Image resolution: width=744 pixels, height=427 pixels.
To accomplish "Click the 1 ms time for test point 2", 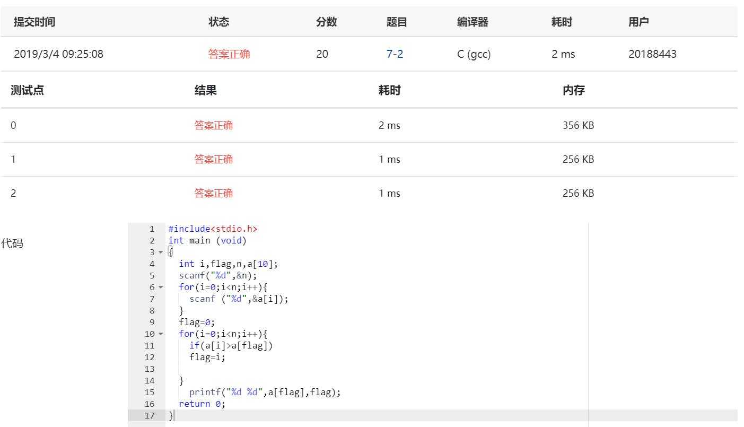I will pyautogui.click(x=389, y=193).
